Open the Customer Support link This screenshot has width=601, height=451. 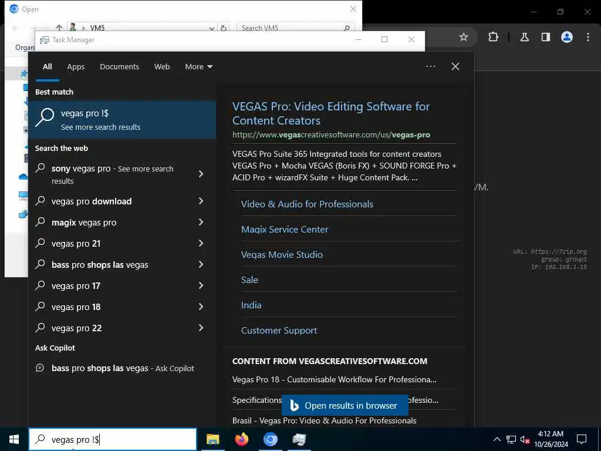coord(279,331)
